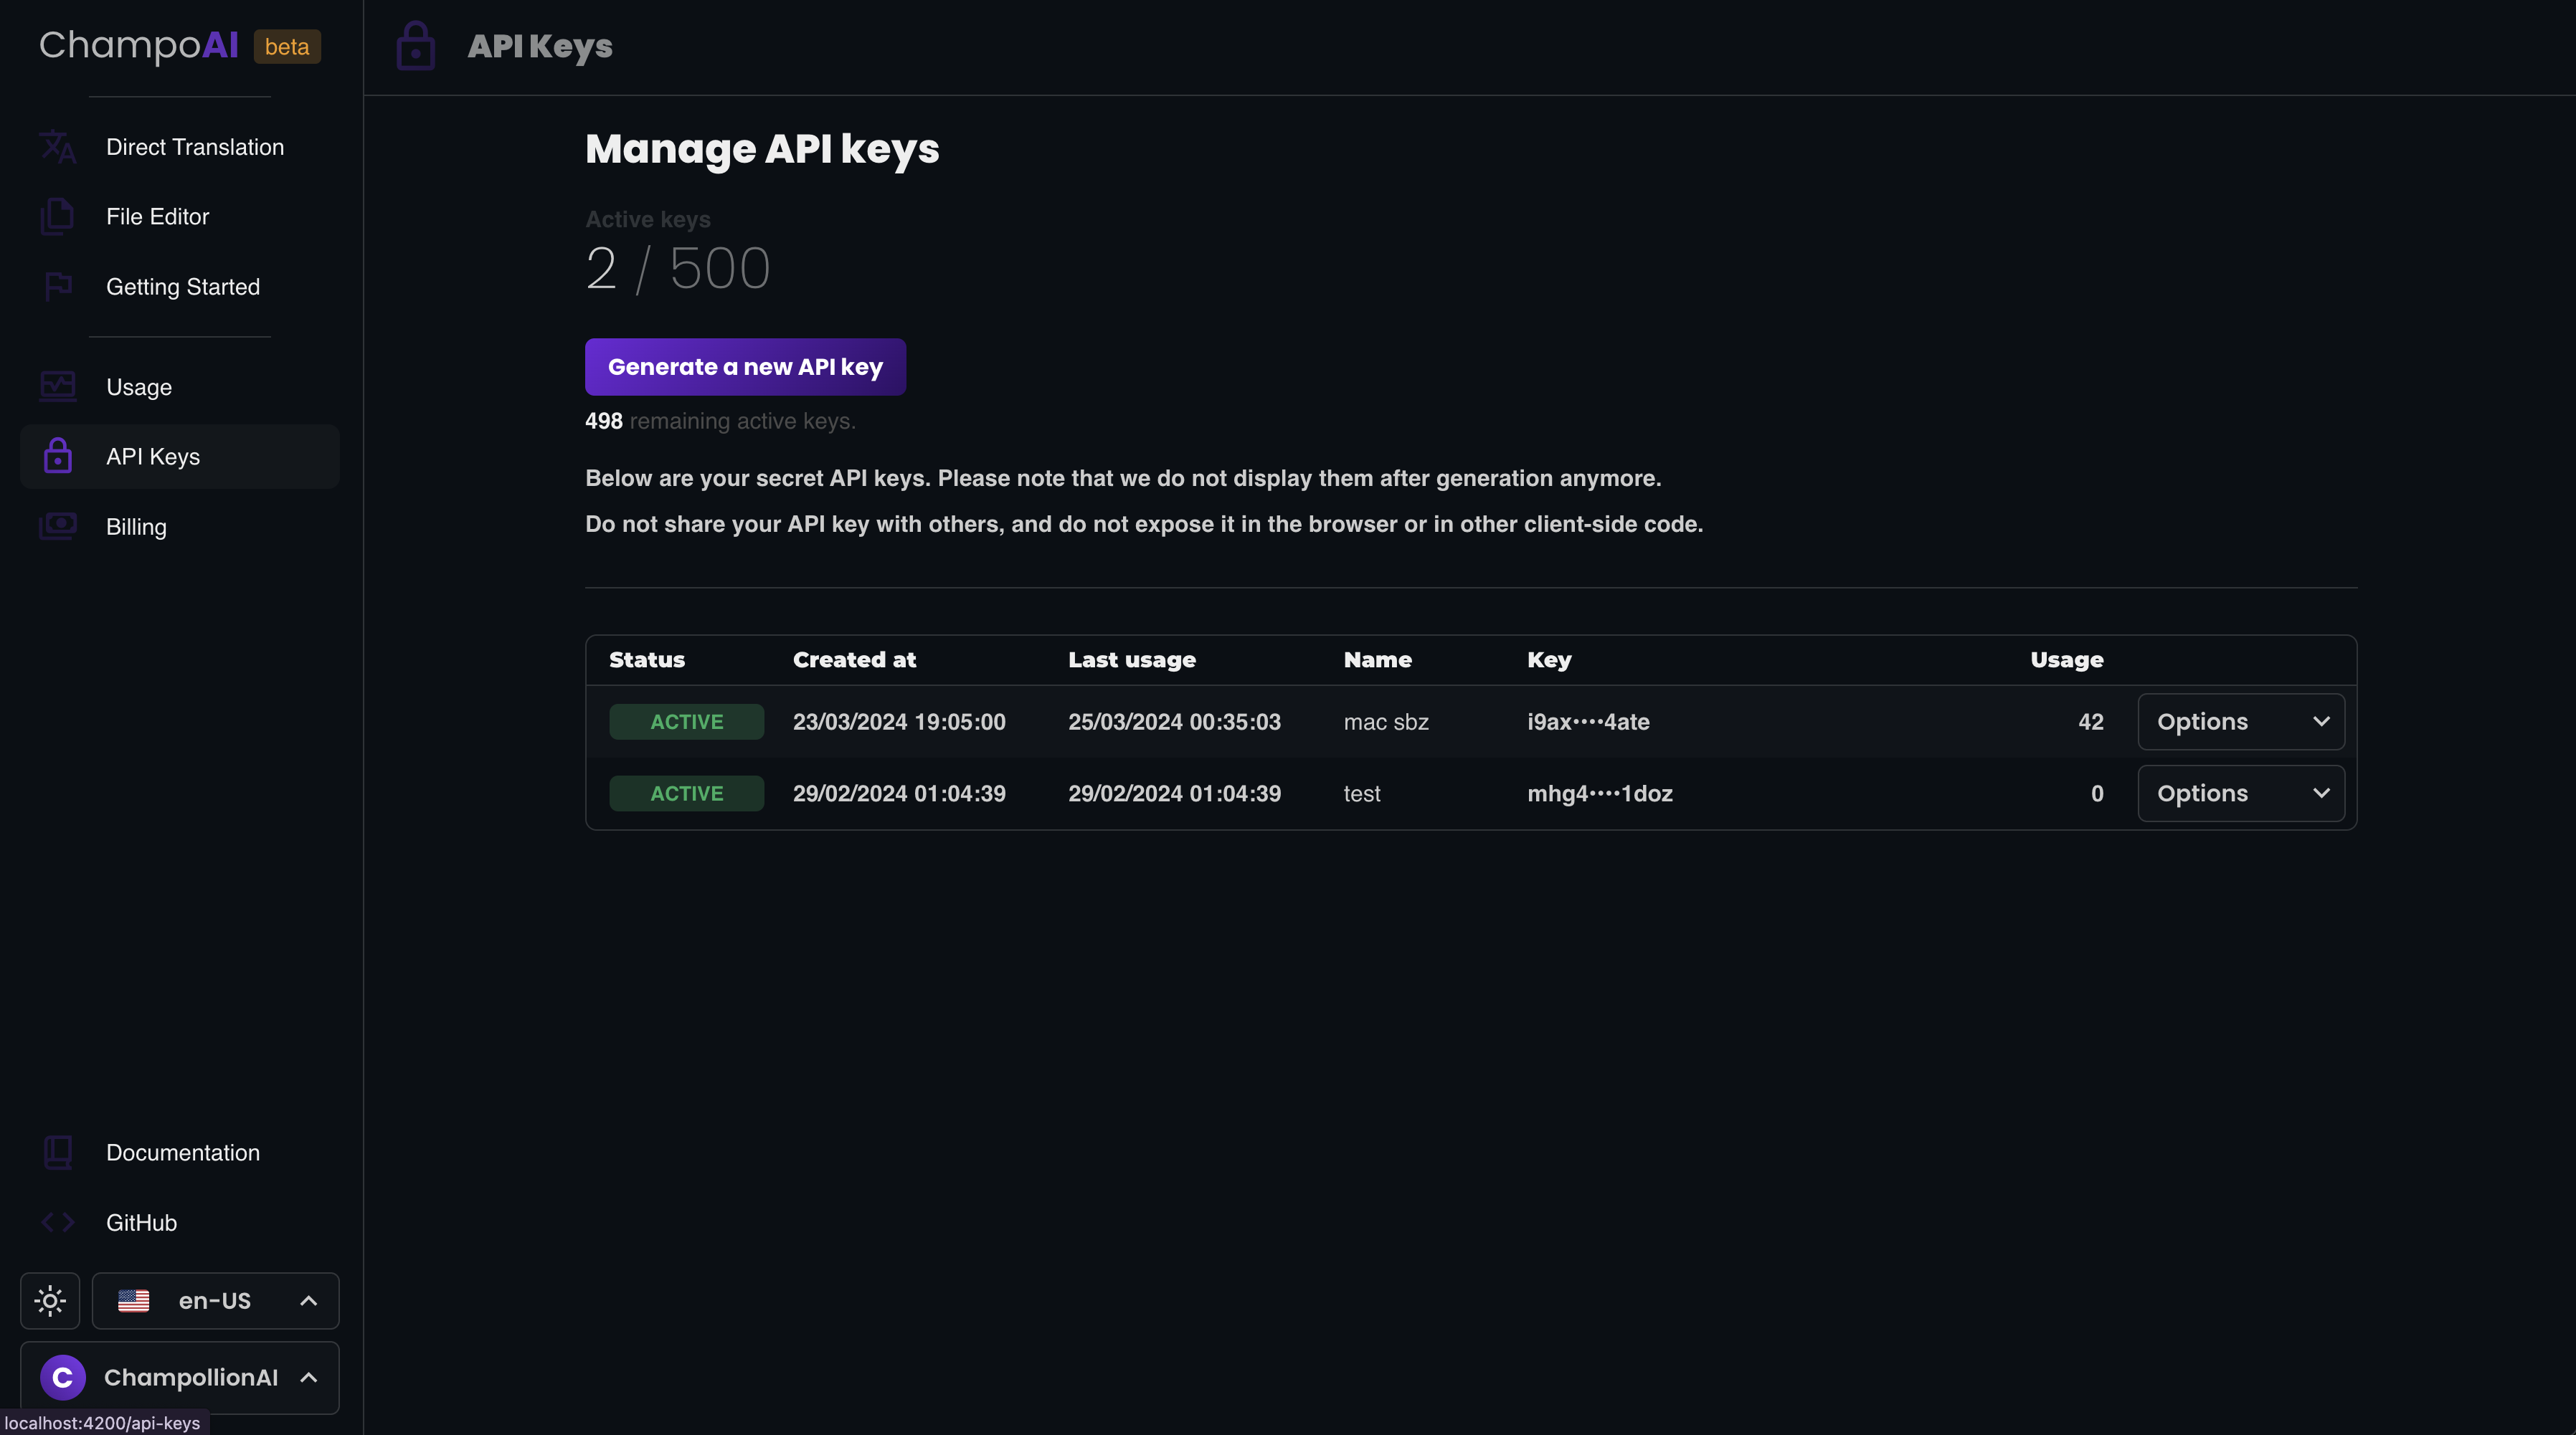Expand the ChampollionAI account menu chevron
This screenshot has height=1435, width=2576.
309,1377
